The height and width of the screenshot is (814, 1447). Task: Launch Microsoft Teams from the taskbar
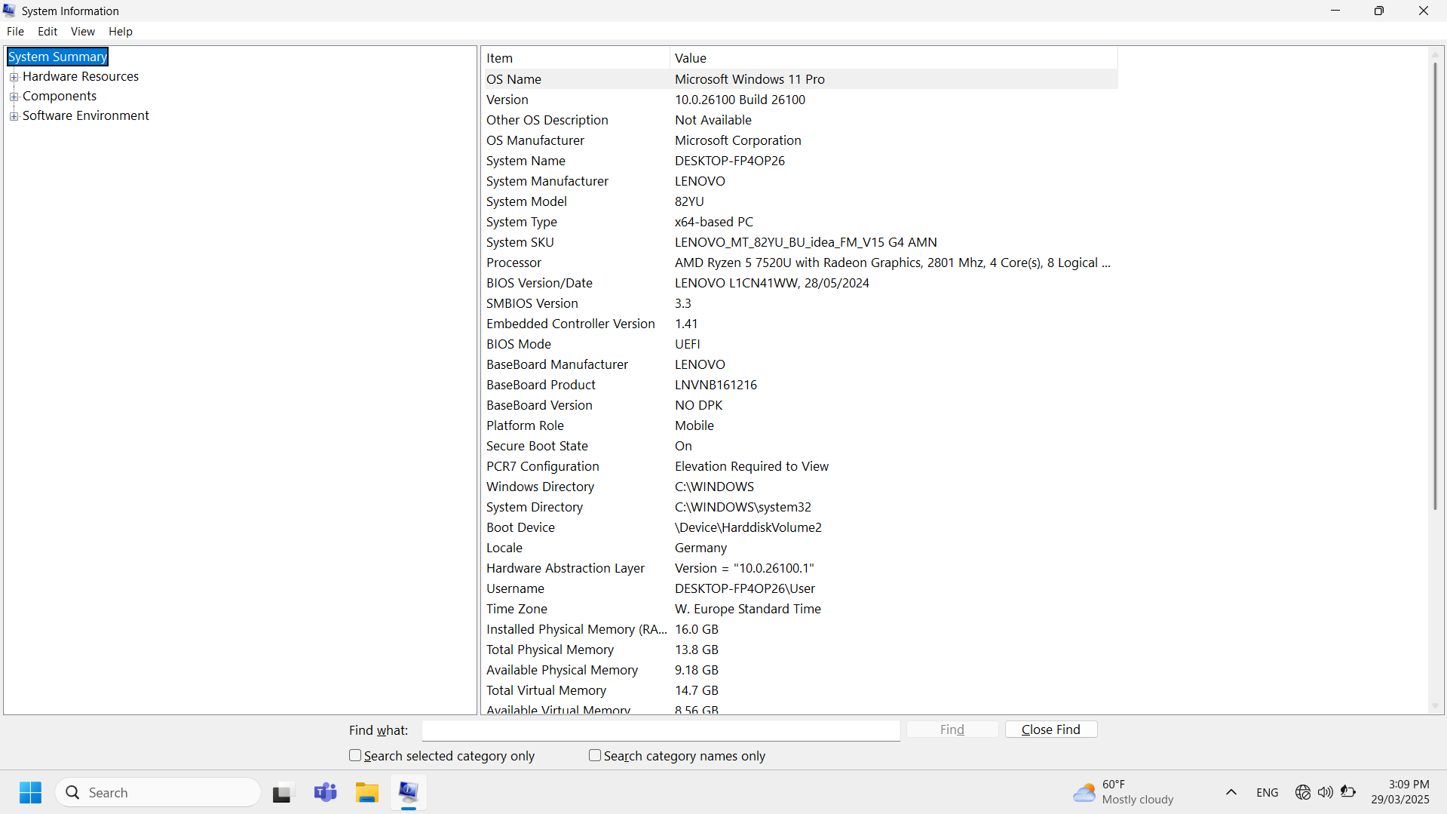pos(326,792)
